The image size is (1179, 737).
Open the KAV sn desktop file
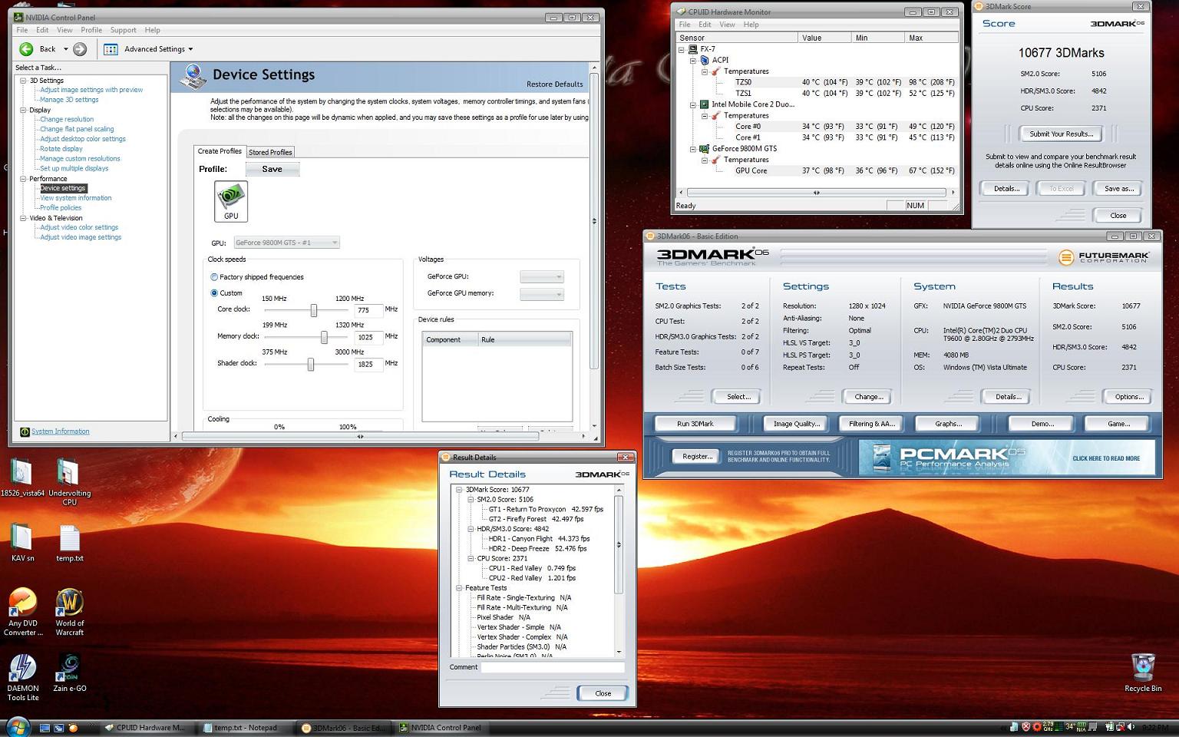tap(22, 543)
